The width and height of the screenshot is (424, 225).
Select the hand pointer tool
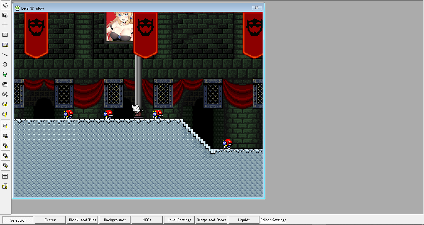click(5, 5)
